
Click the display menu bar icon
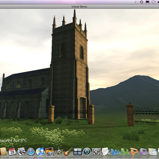click(x=147, y=2)
